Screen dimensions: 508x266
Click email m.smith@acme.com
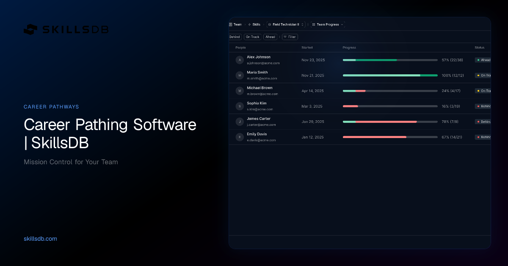(262, 78)
